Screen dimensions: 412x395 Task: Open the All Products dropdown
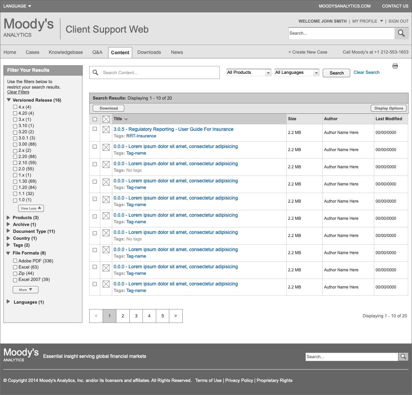click(x=248, y=72)
